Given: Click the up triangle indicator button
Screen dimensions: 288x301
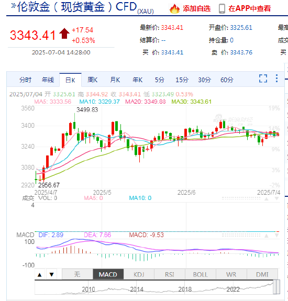Looking at the screenshot, I should [x=40, y=274].
